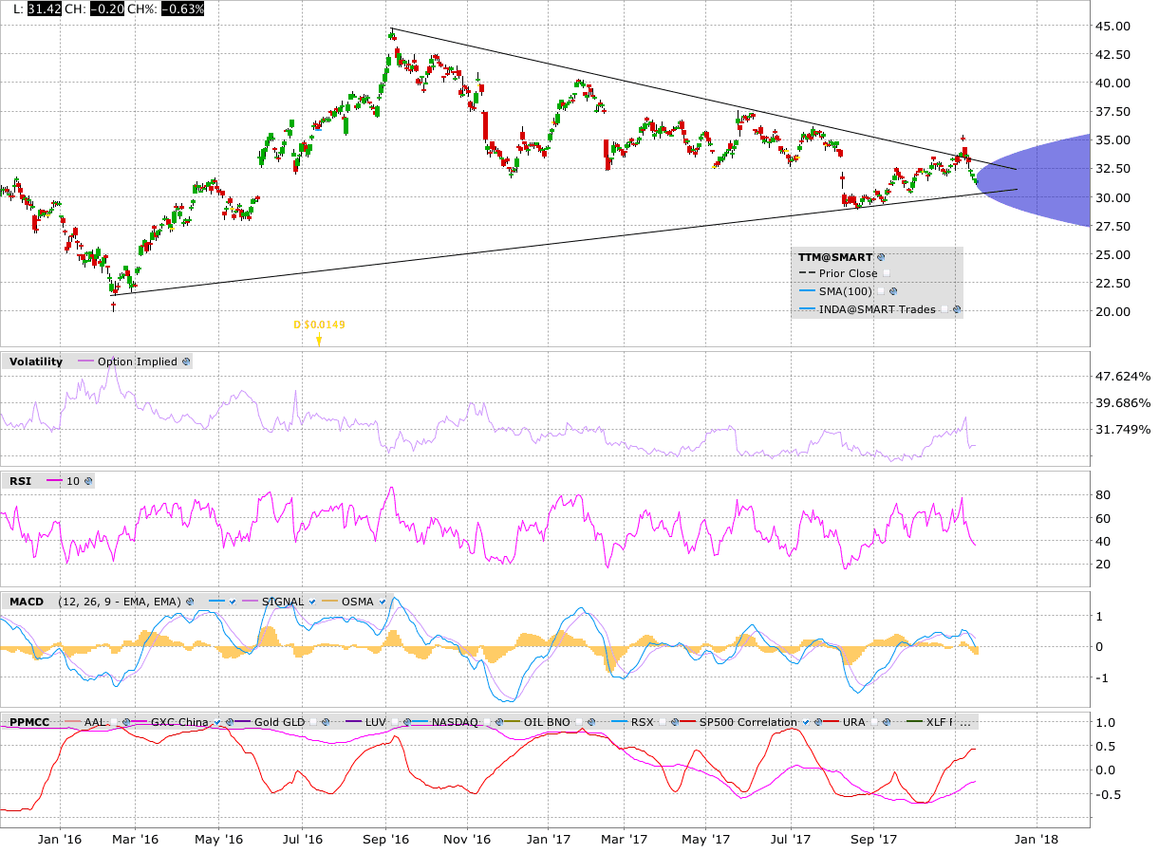The height and width of the screenshot is (853, 1159).
Task: Click the PPMCC panel title
Action: 29,722
